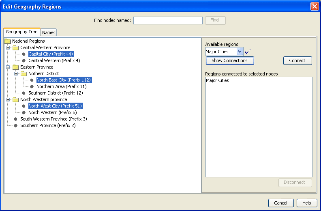Select Central Western (Prefix 4) node
This screenshot has width=321, height=211.
point(54,60)
